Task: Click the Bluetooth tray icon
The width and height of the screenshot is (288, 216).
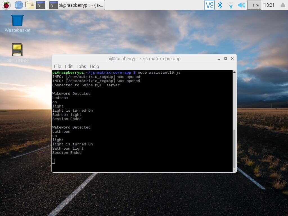Action: click(220, 5)
